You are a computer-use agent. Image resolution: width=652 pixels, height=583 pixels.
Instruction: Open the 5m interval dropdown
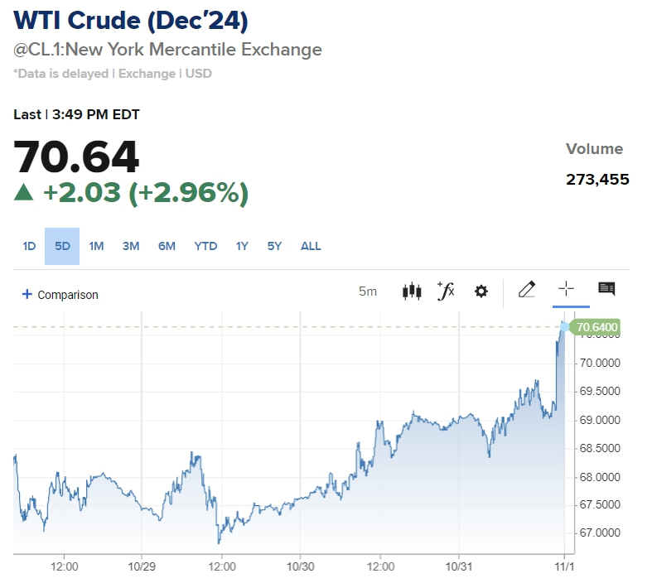(x=368, y=291)
